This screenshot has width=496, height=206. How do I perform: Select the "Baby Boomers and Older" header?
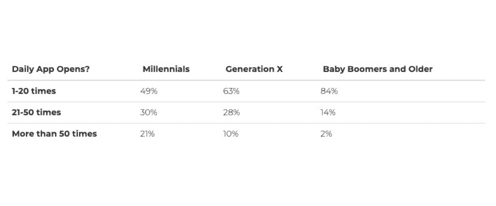[377, 69]
